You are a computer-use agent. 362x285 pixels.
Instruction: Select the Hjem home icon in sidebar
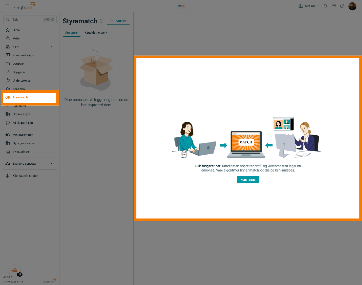click(x=8, y=30)
